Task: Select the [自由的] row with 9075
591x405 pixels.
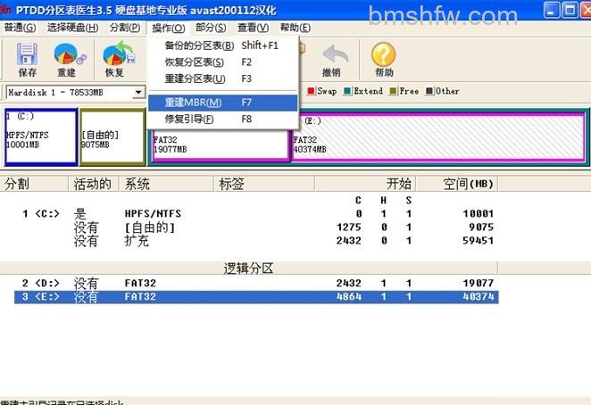Action: 256,227
